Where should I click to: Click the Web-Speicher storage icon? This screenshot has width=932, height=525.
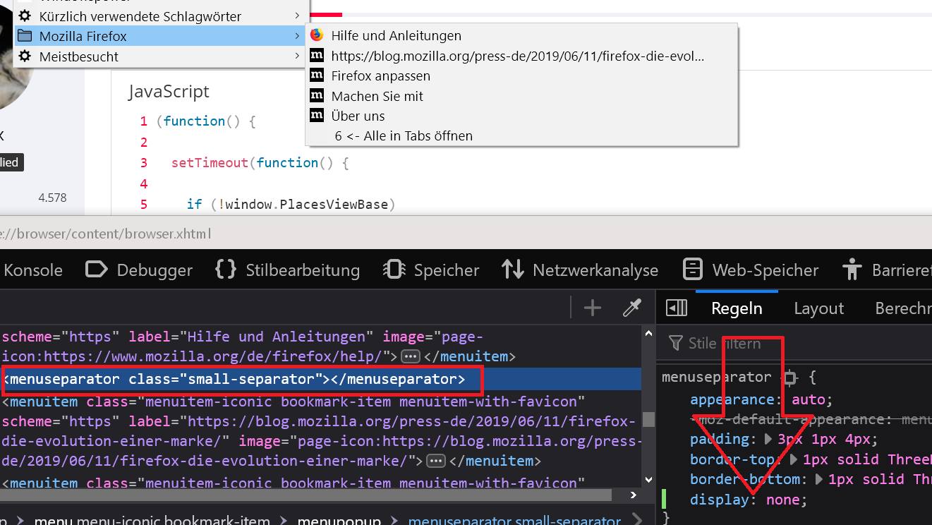tap(693, 270)
